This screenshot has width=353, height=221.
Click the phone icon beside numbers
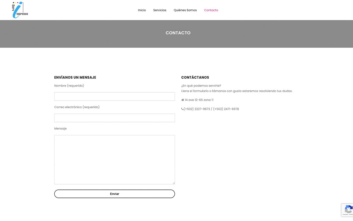[x=182, y=109]
